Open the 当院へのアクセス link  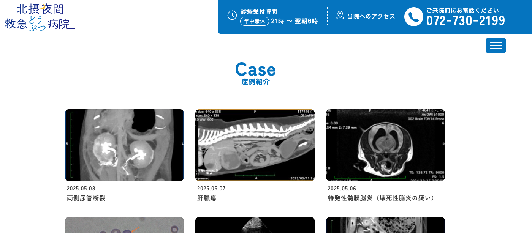point(371,16)
